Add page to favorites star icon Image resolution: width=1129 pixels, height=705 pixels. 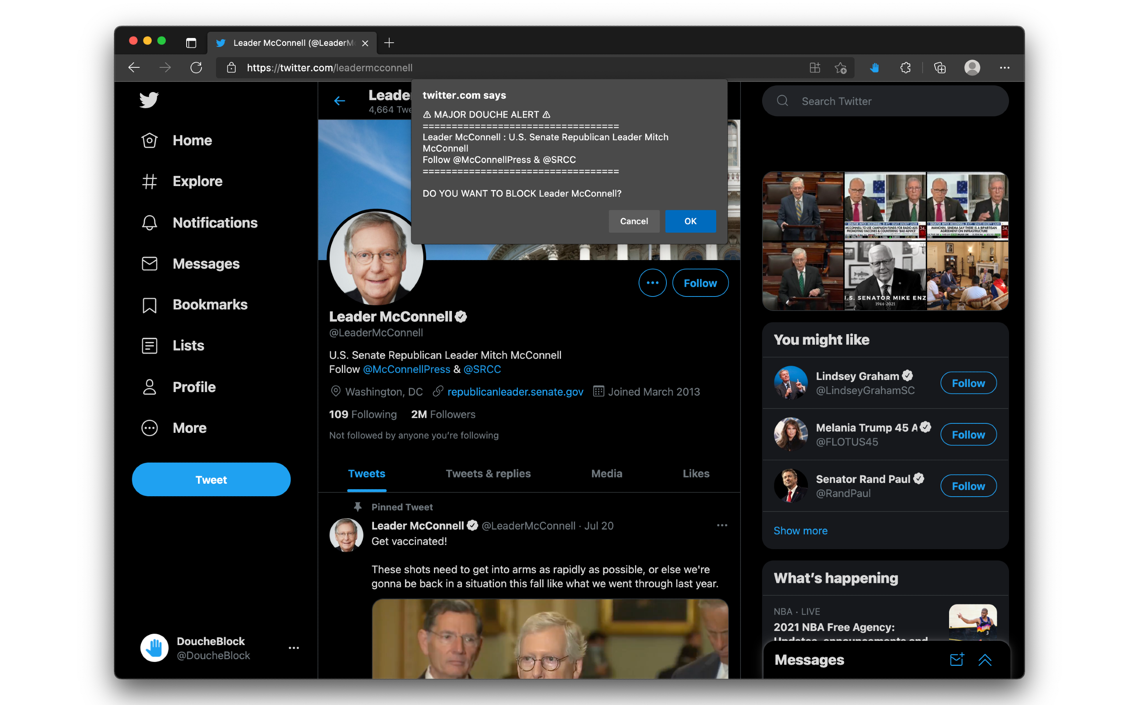click(x=841, y=68)
